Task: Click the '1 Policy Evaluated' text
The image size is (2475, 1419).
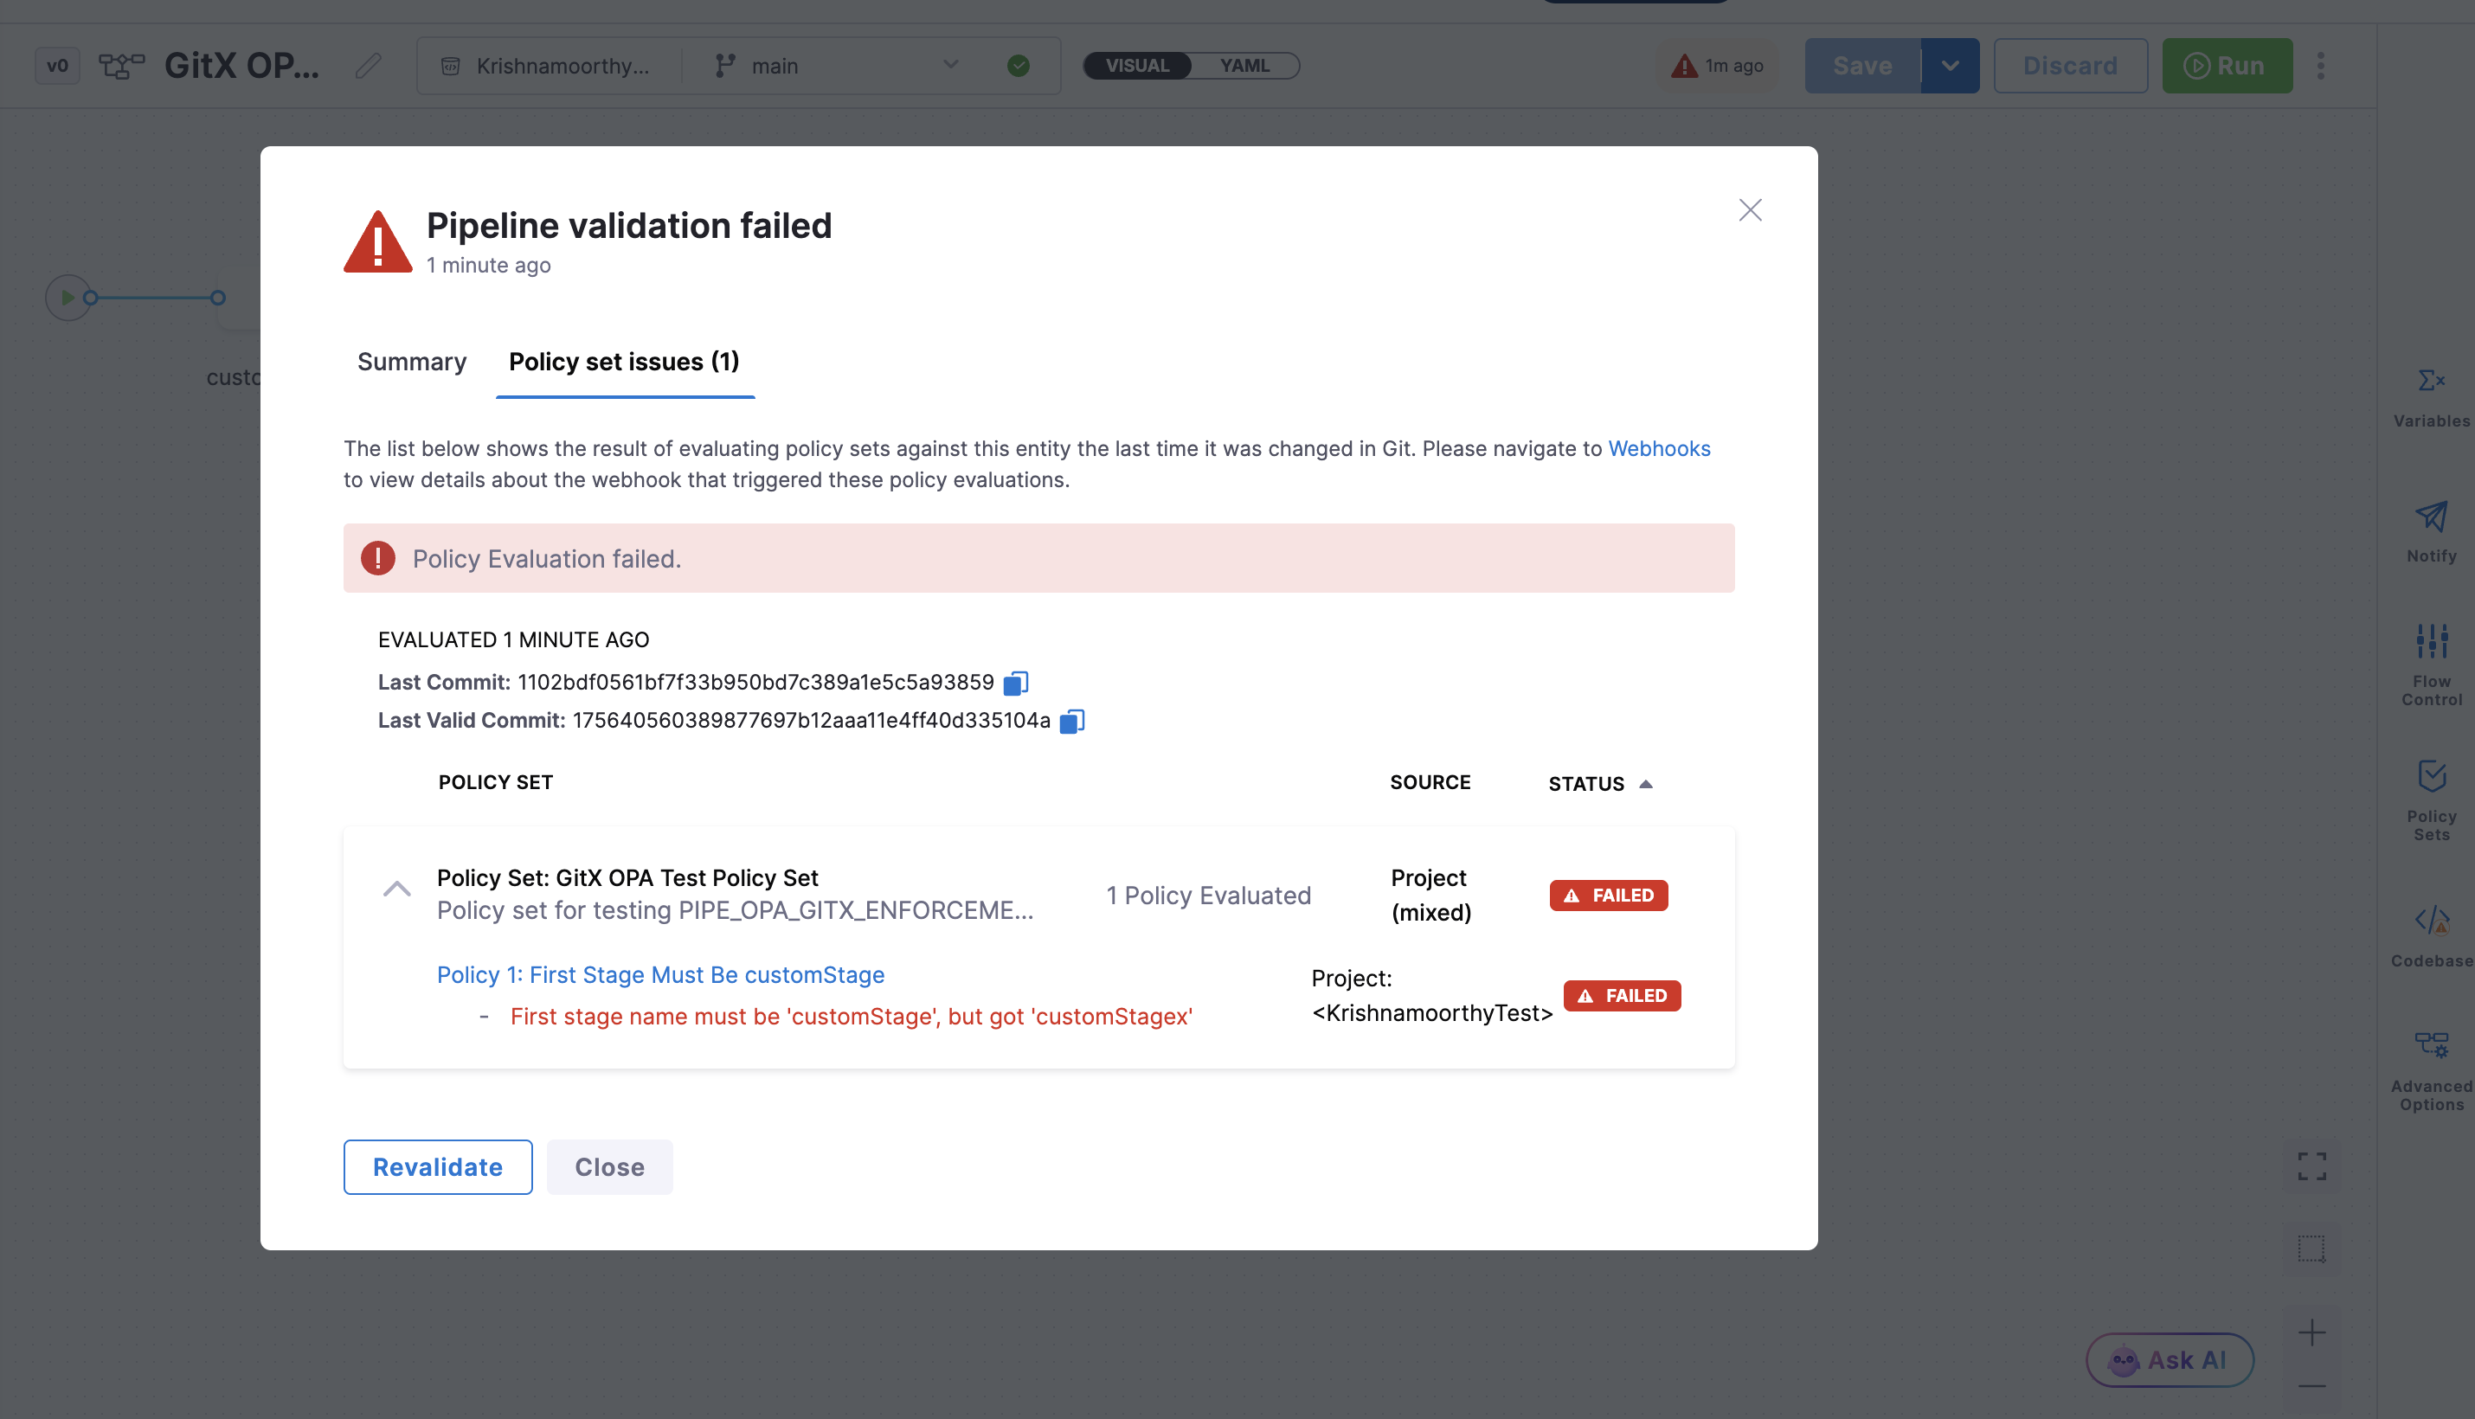Action: [x=1208, y=895]
